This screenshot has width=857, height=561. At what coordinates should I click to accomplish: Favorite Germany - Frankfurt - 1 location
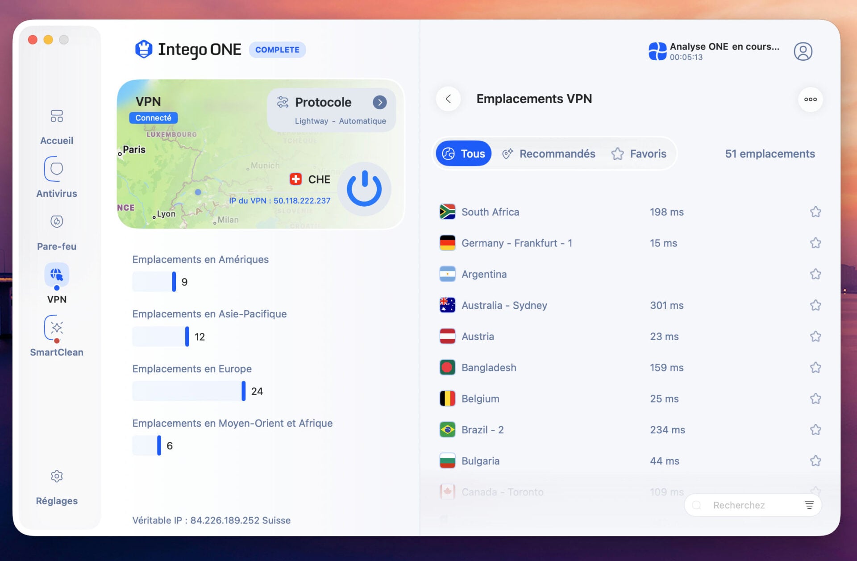pos(815,243)
